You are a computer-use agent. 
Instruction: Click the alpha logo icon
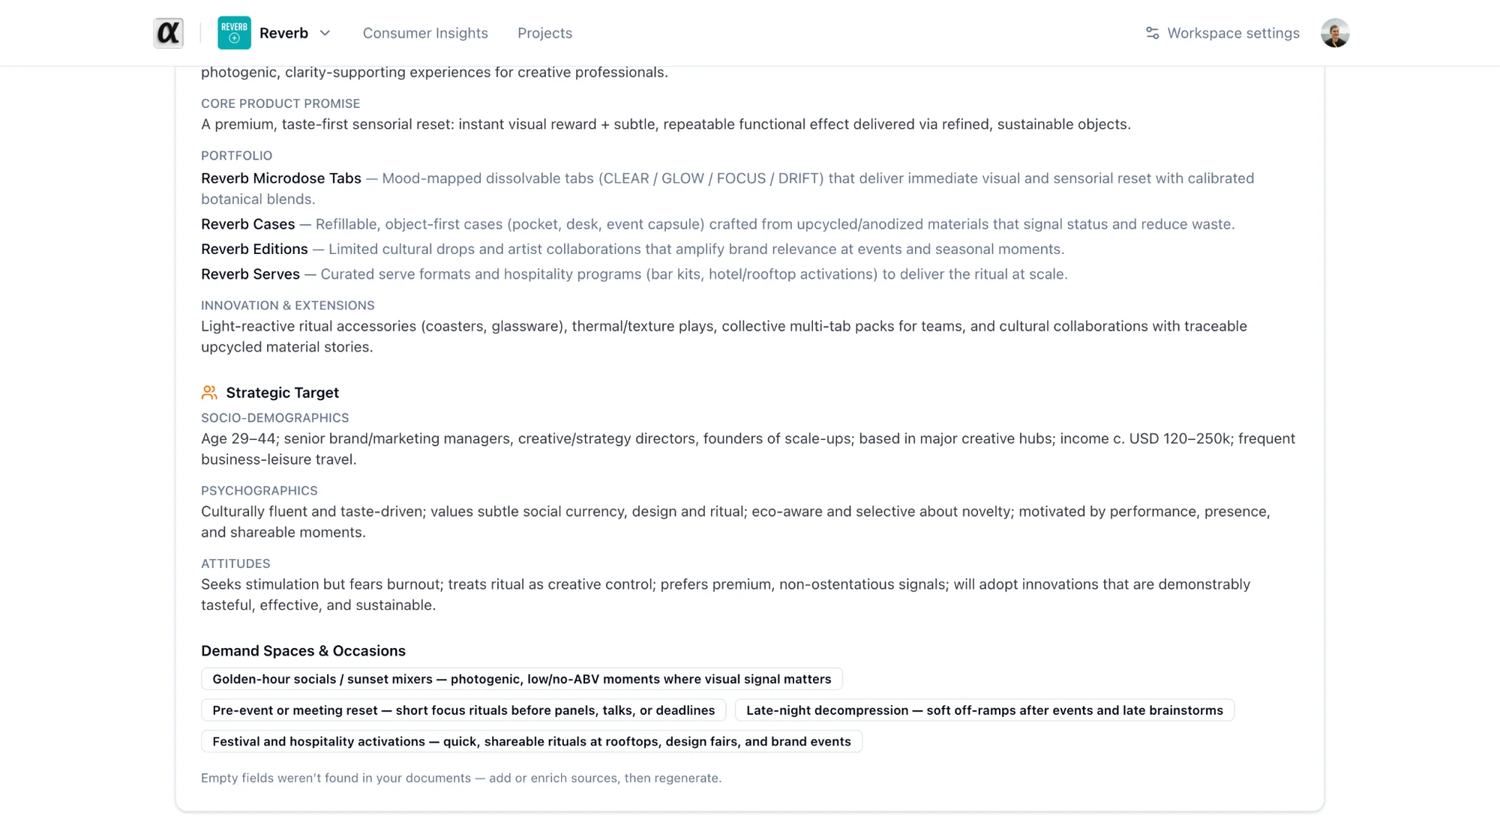pos(168,33)
